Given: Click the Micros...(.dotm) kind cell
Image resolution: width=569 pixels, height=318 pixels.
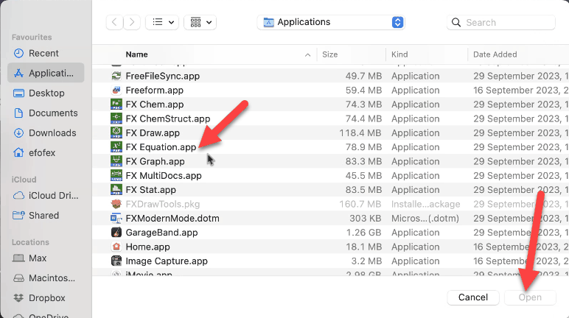Looking at the screenshot, I should pyautogui.click(x=425, y=219).
